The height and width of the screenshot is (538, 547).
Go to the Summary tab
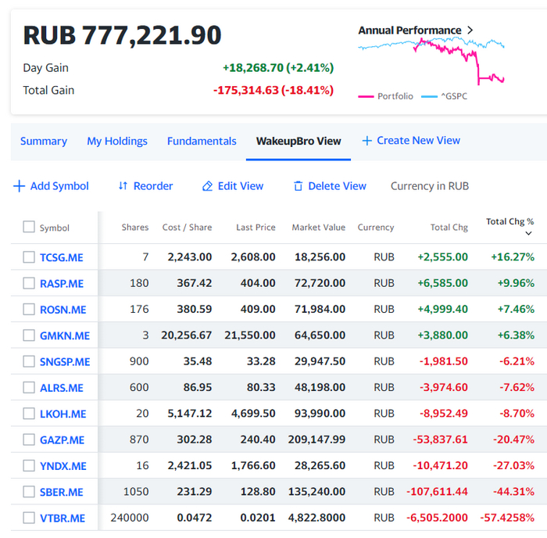(x=44, y=142)
